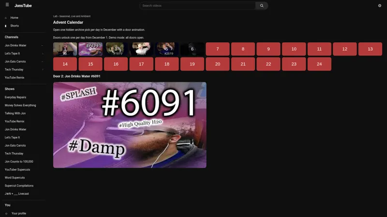Click the Lab breadcrumb link

[x=55, y=16]
